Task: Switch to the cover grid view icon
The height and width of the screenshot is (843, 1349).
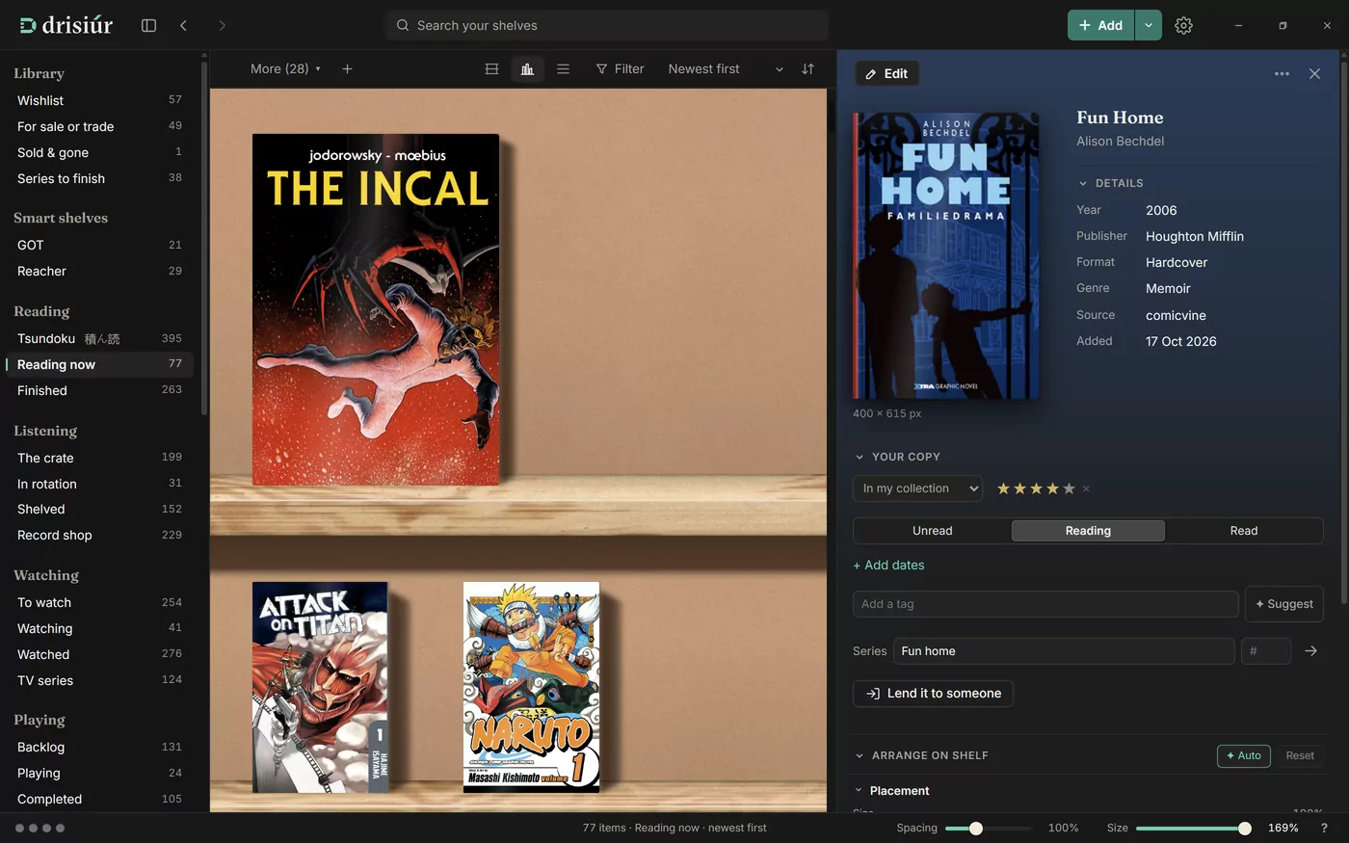Action: point(491,68)
